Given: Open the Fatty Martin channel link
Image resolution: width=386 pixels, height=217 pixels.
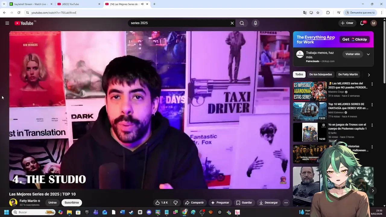Looking at the screenshot, I should 28,201.
